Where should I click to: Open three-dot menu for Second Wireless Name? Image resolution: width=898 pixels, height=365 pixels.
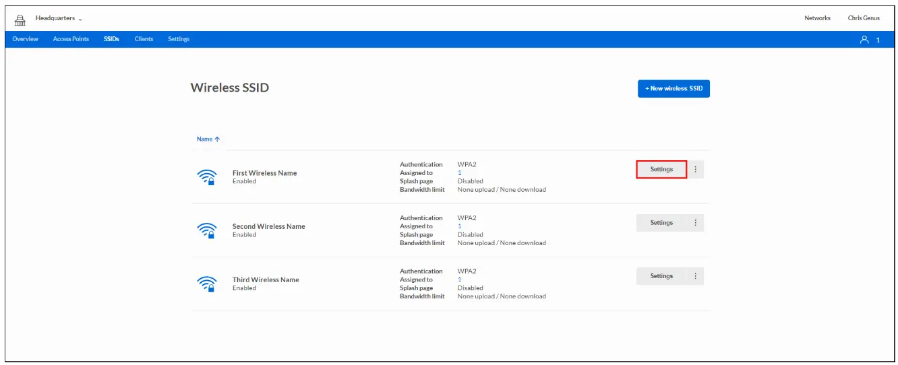click(x=695, y=223)
